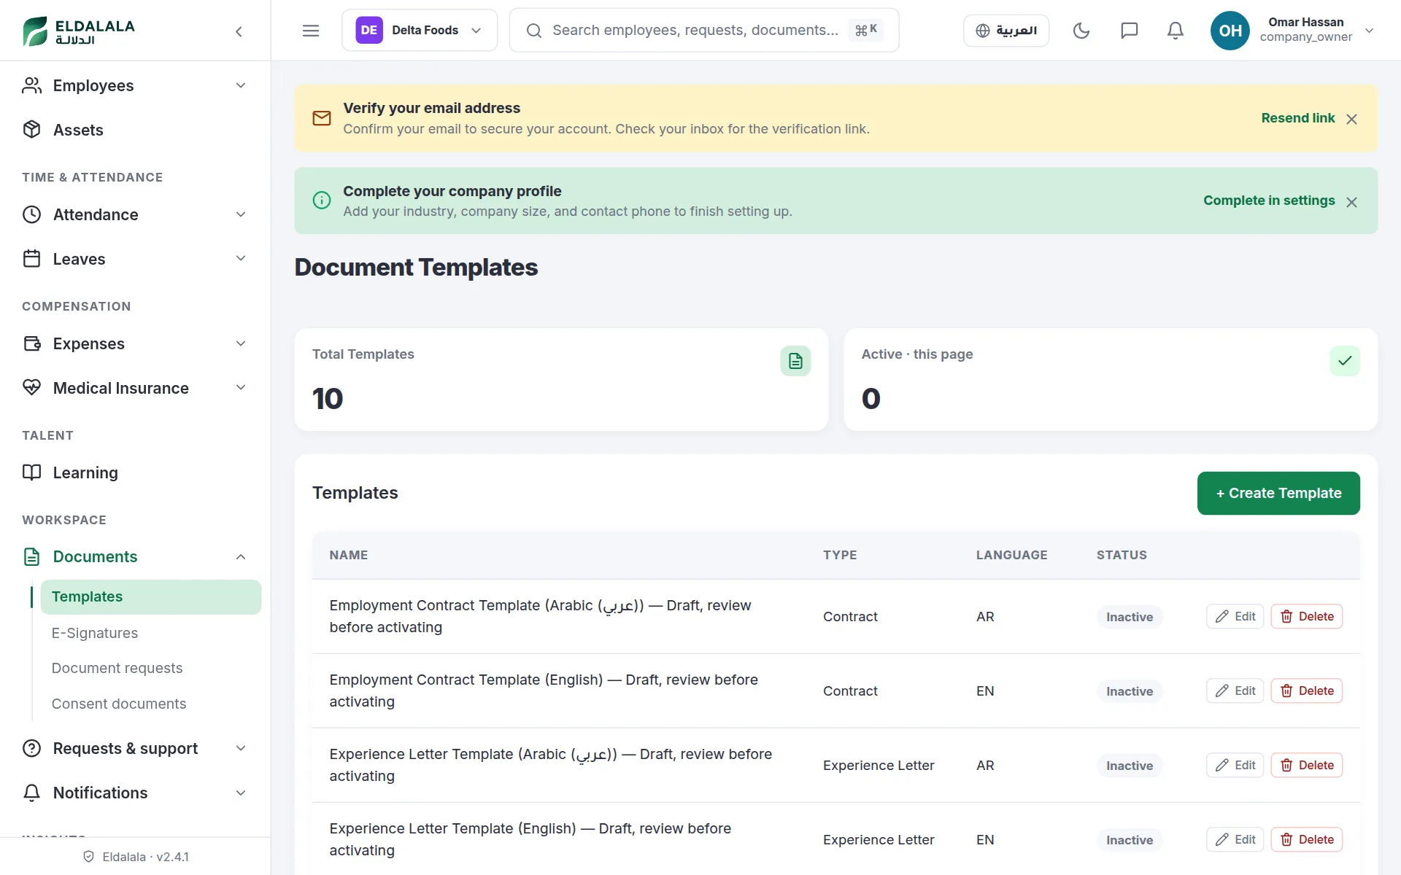Click Complete in settings link
Viewport: 1401px width, 875px height.
pyautogui.click(x=1269, y=201)
